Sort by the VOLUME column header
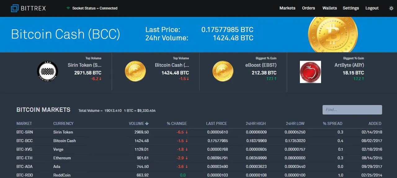This screenshot has width=397, height=178. (x=139, y=123)
